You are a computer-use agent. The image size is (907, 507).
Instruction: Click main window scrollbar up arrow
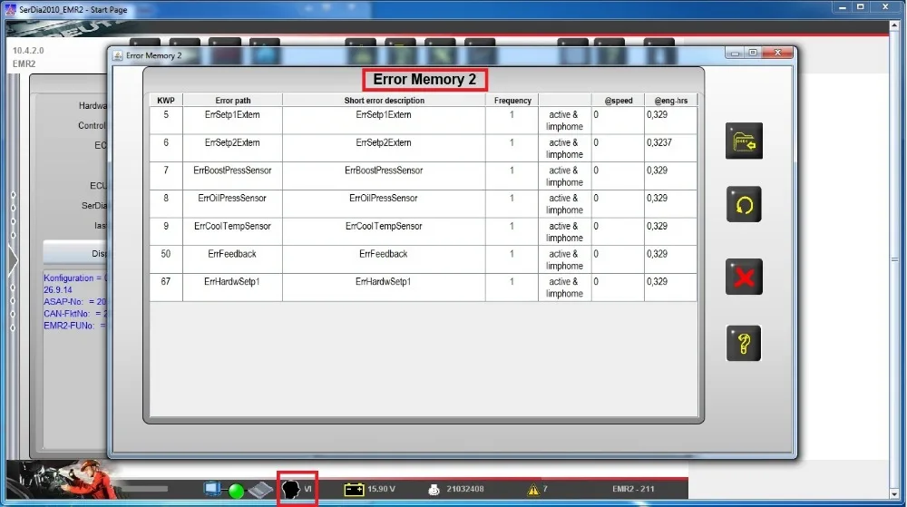[x=895, y=26]
